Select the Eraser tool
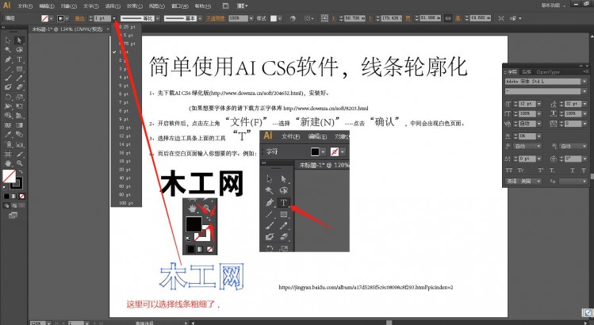 click(19, 87)
